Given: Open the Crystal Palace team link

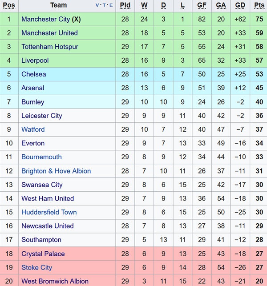Looking at the screenshot, I should point(43,254).
